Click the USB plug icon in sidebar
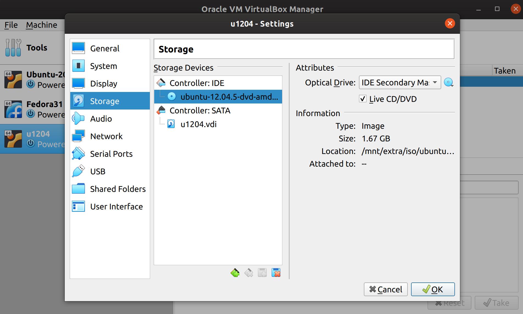Image resolution: width=523 pixels, height=314 pixels. pos(78,171)
